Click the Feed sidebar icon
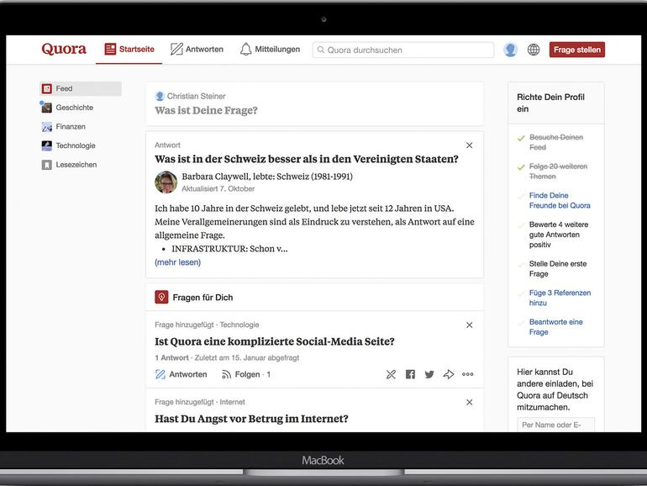The image size is (647, 486). tap(46, 88)
